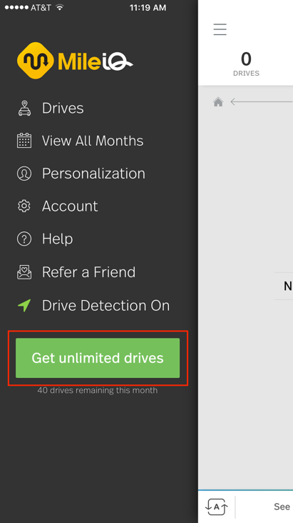Tap the Personalization profile icon
The width and height of the screenshot is (293, 523).
pos(24,174)
